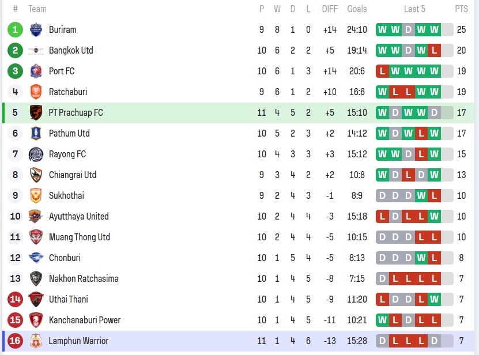Click Port FC's red L result badge
The width and height of the screenshot is (479, 355).
[382, 71]
